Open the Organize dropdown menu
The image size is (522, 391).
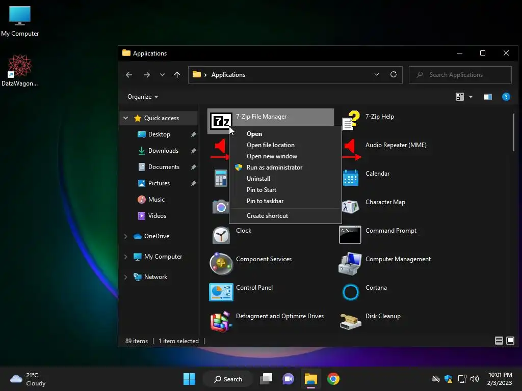(x=143, y=97)
